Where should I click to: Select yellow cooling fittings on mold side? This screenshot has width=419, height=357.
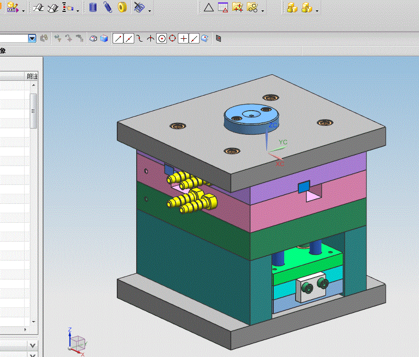(192, 192)
